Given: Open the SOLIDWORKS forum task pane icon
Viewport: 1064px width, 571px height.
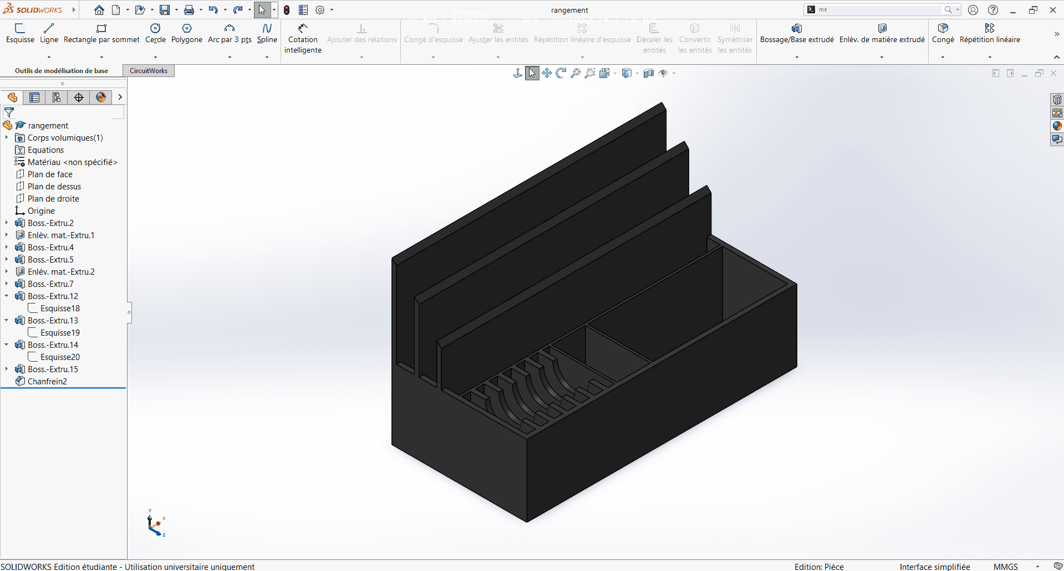Looking at the screenshot, I should pos(1057,140).
